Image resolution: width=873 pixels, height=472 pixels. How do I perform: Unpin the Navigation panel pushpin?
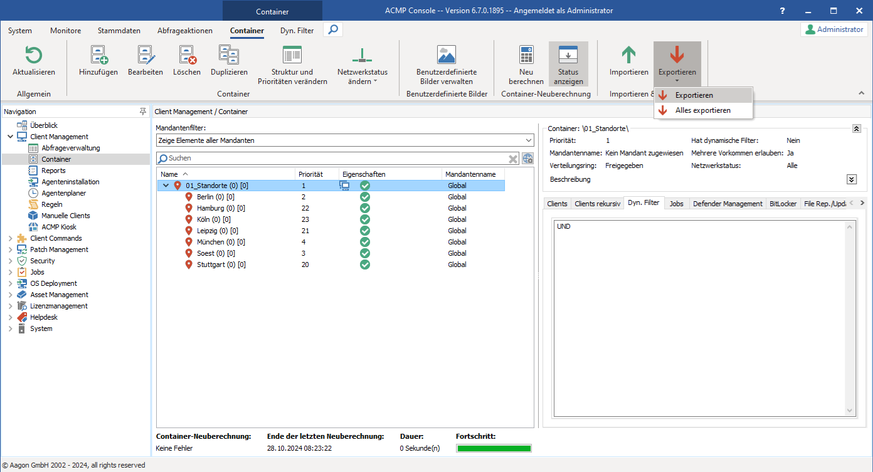click(x=143, y=112)
